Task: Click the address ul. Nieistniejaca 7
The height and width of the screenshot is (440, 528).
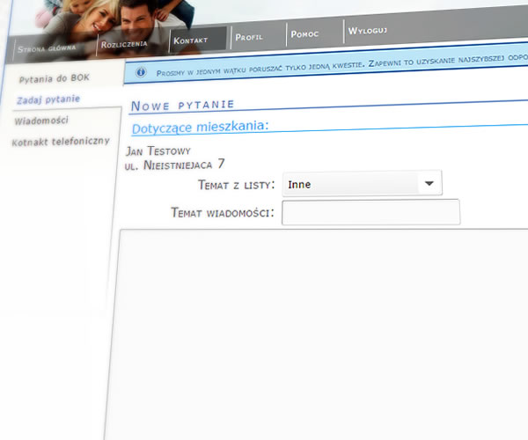Action: [x=175, y=164]
